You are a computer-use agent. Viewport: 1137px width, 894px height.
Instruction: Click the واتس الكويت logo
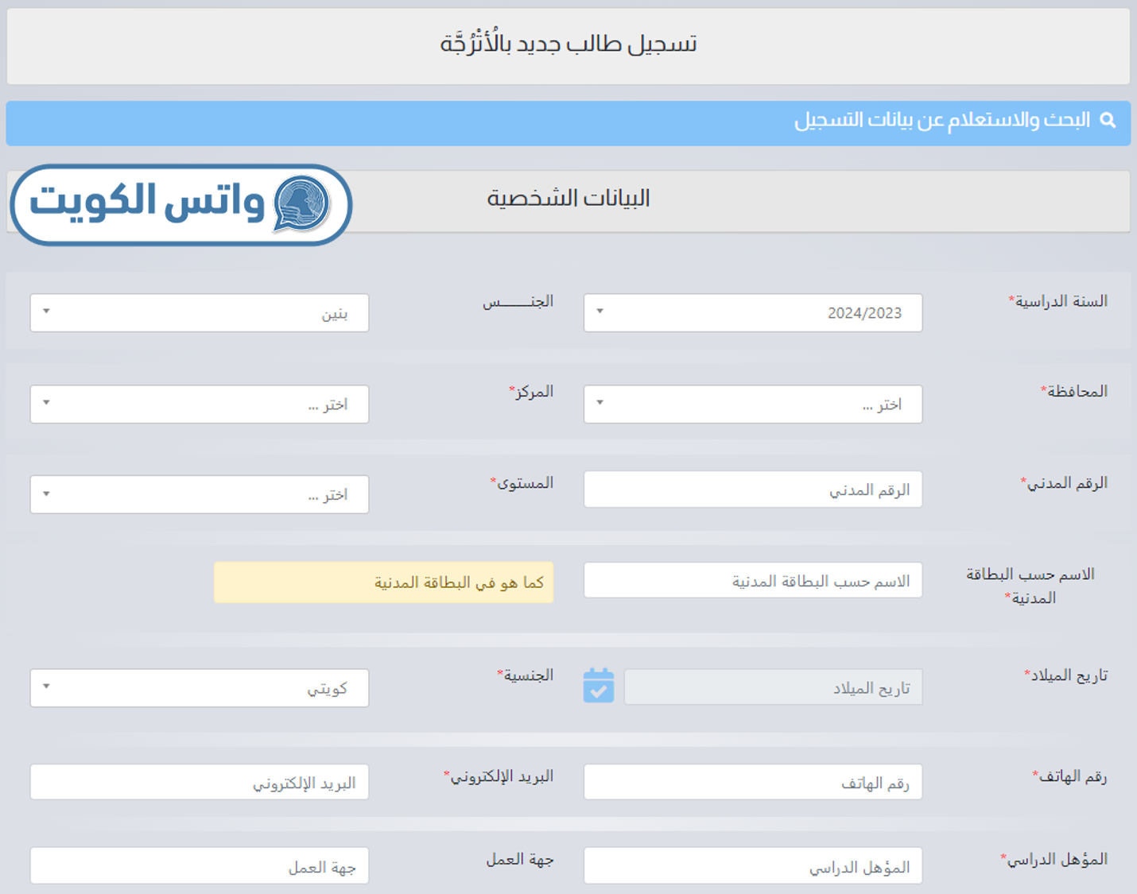click(x=181, y=204)
